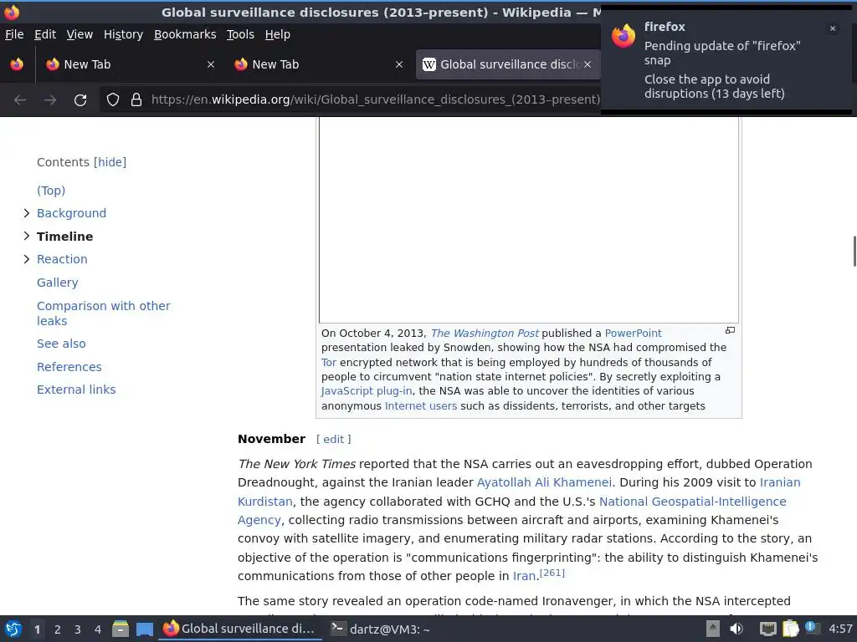Click the URL address bar

pos(376,100)
